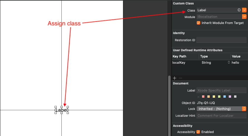Click the X icon to clear label color
Image resolution: width=248 pixels, height=136 pixels.
[198, 97]
